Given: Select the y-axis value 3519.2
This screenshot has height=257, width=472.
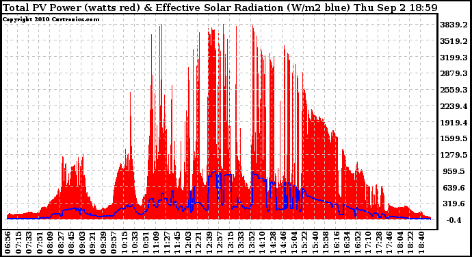Looking at the screenshot, I should [454, 41].
